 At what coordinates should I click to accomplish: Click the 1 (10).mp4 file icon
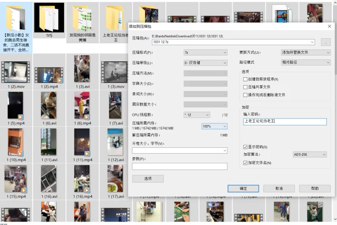pyautogui.click(x=16, y=142)
